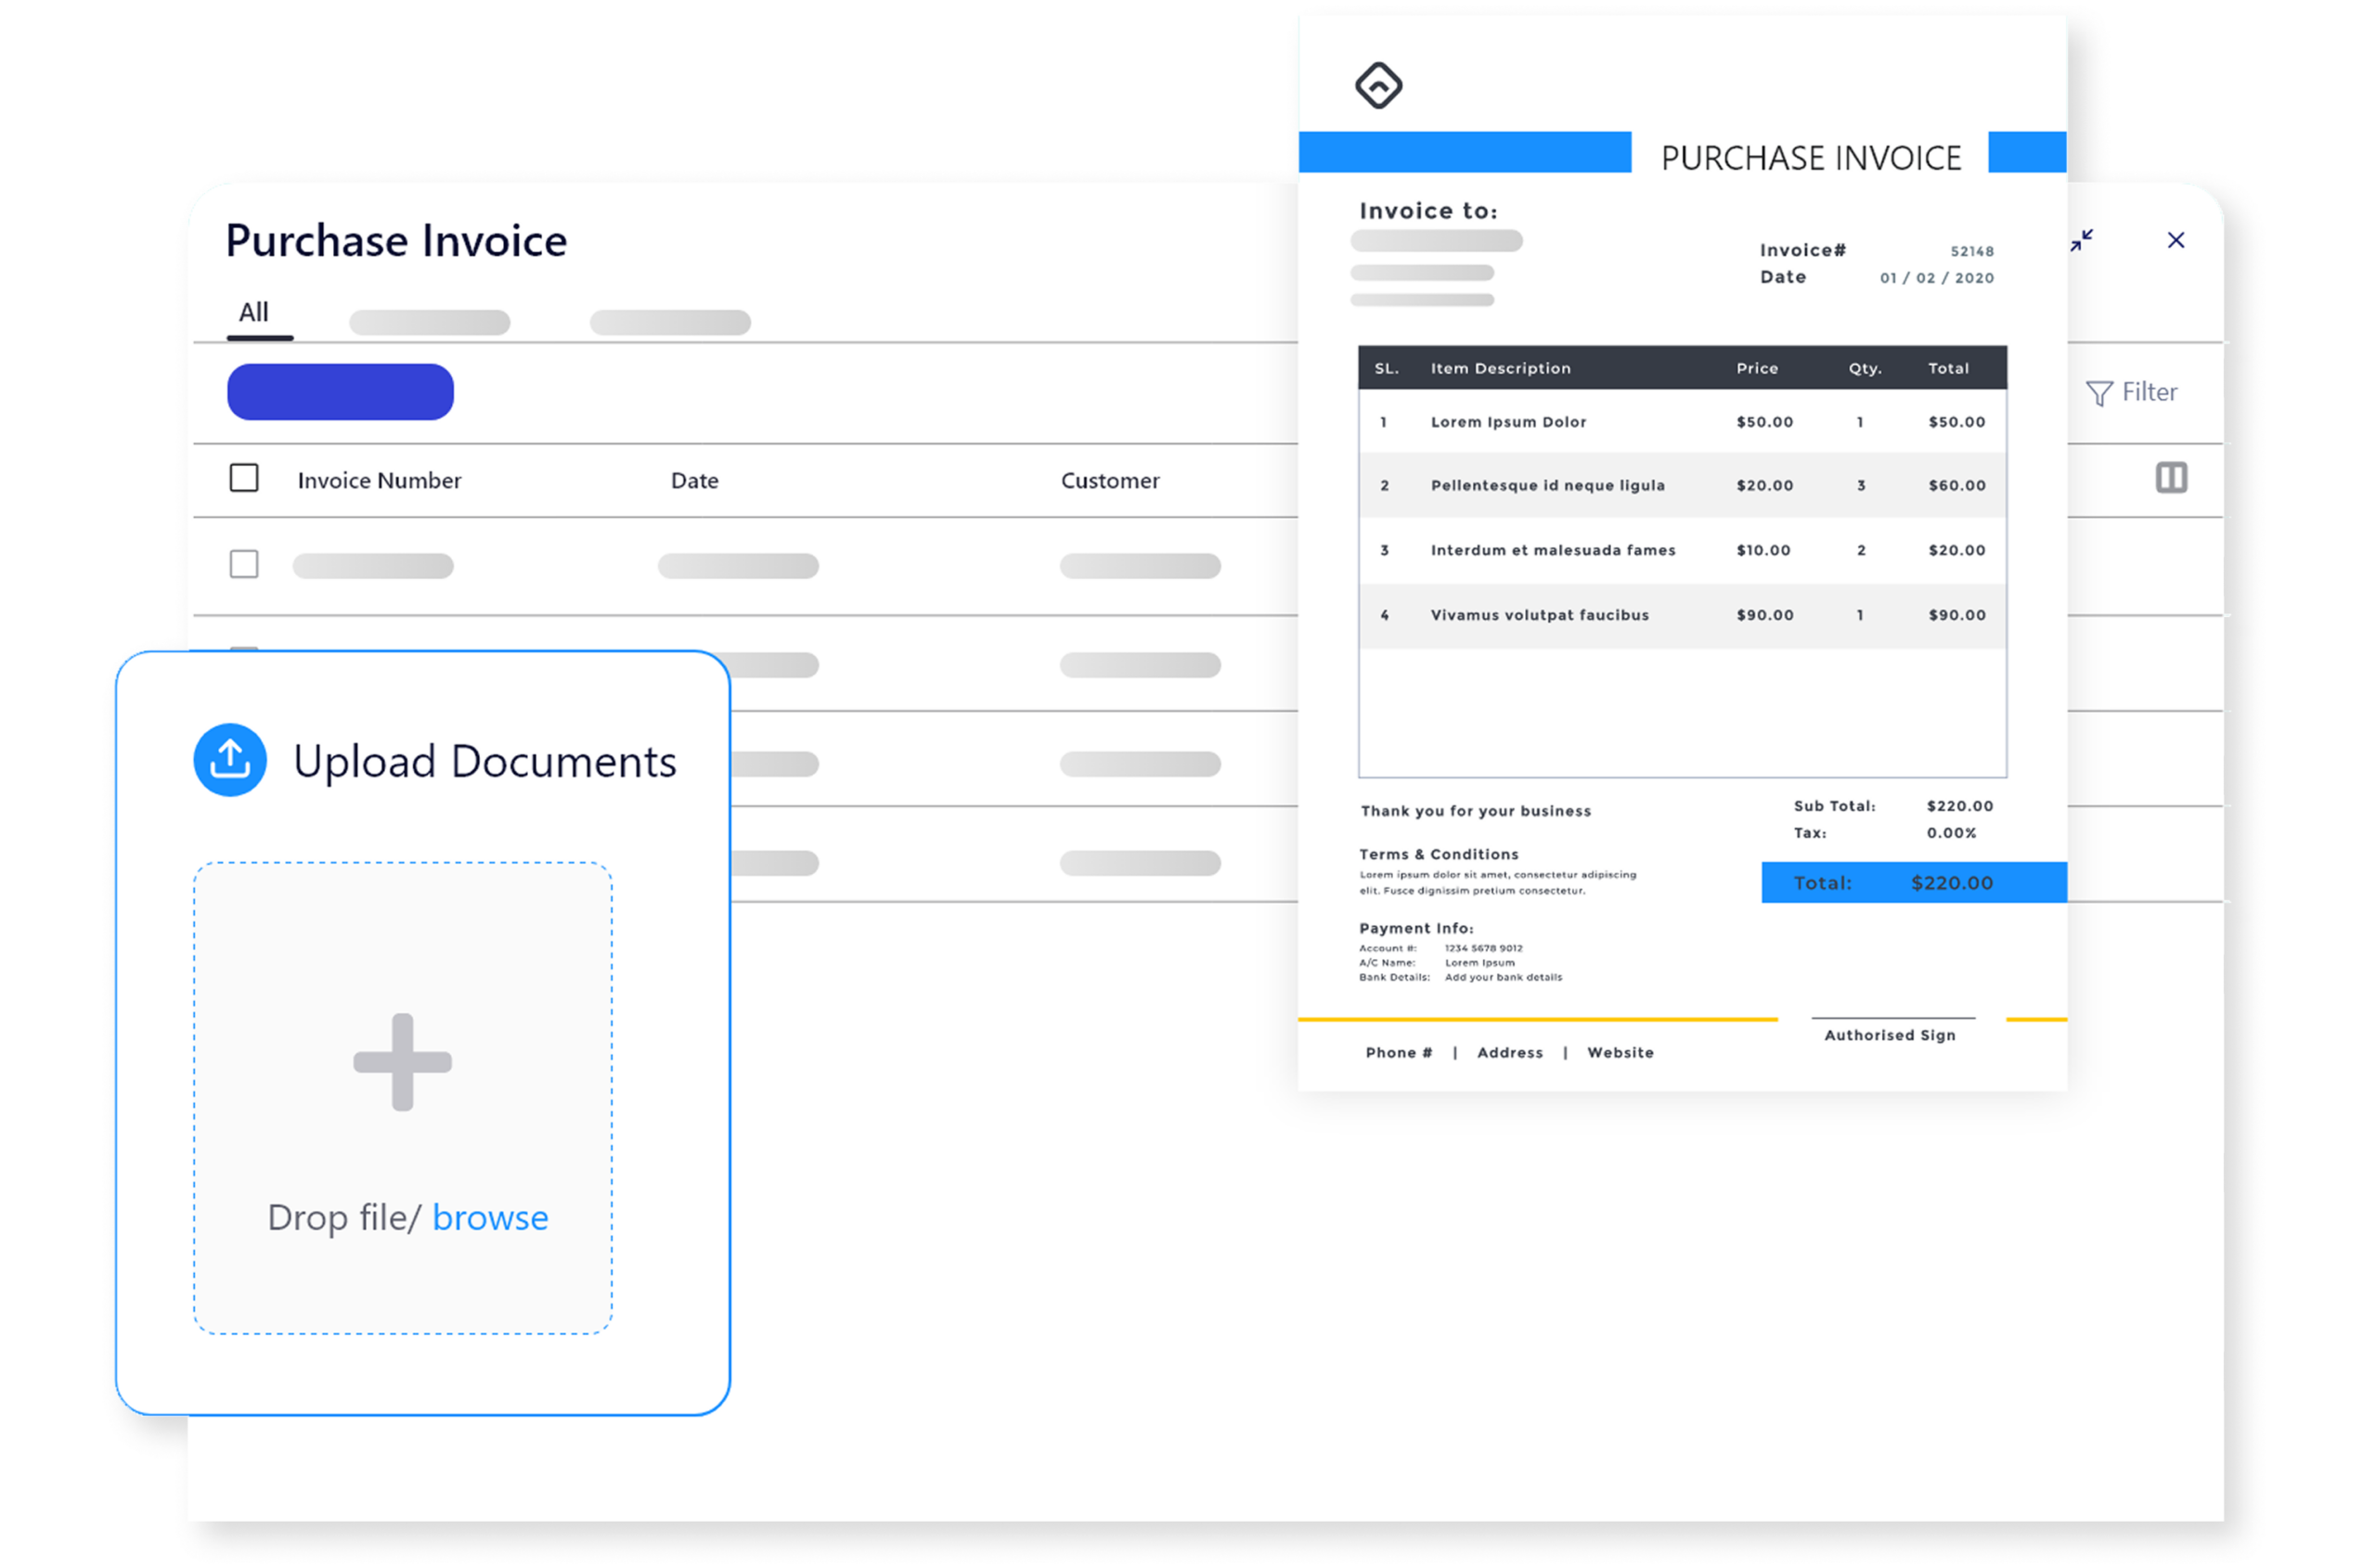Click the diamond logo on the invoice
Viewport: 2376px width, 1568px height.
click(1378, 85)
